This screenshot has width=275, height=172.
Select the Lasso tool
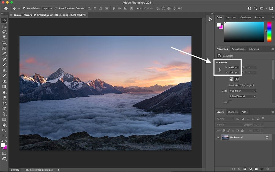click(x=4, y=32)
